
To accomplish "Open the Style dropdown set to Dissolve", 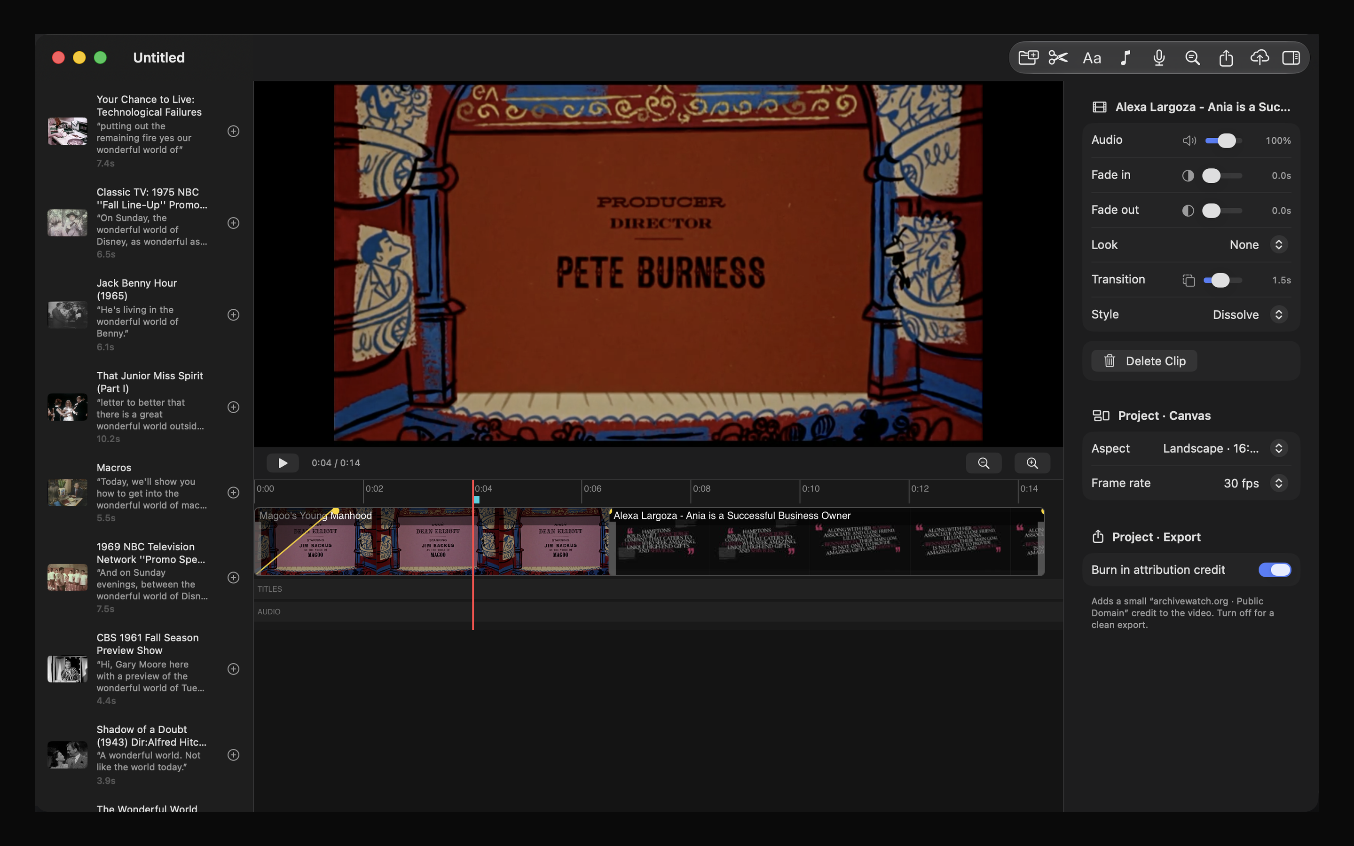I will (x=1250, y=314).
